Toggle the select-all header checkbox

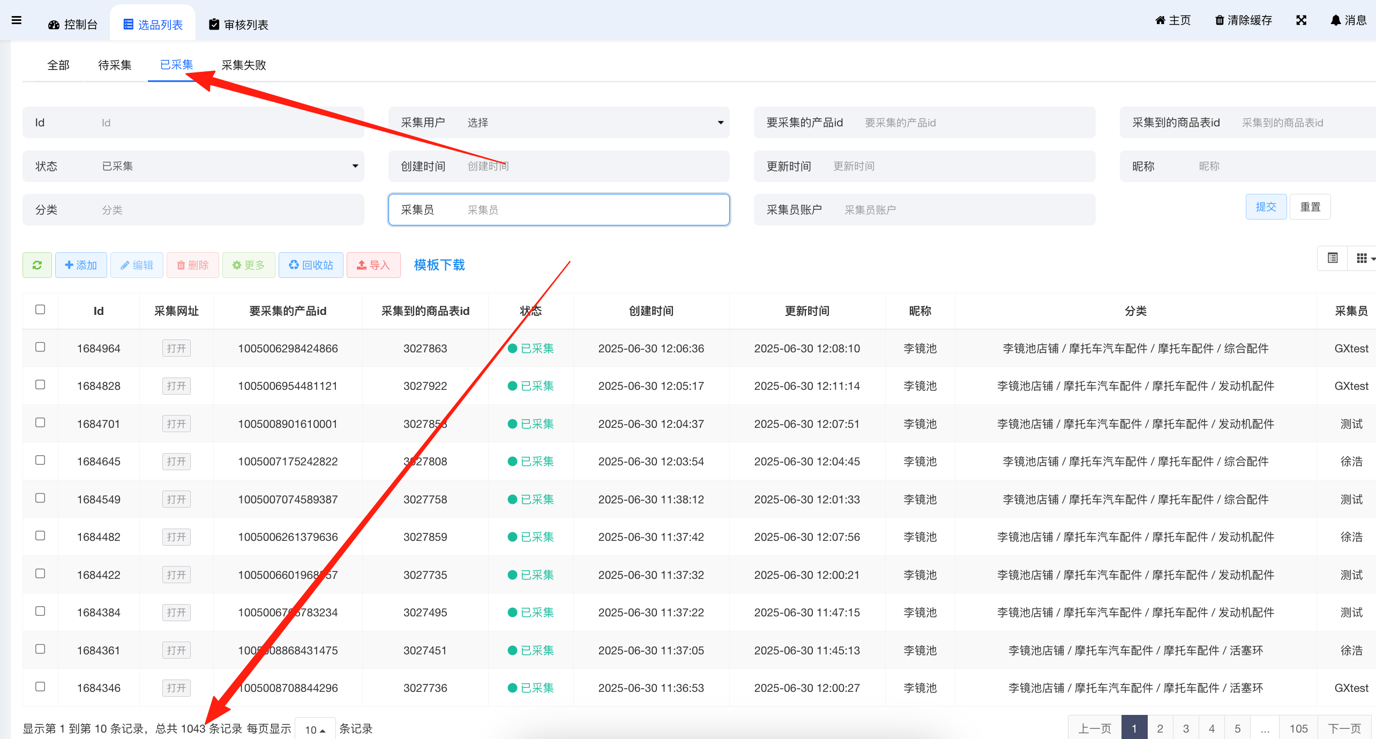tap(40, 310)
